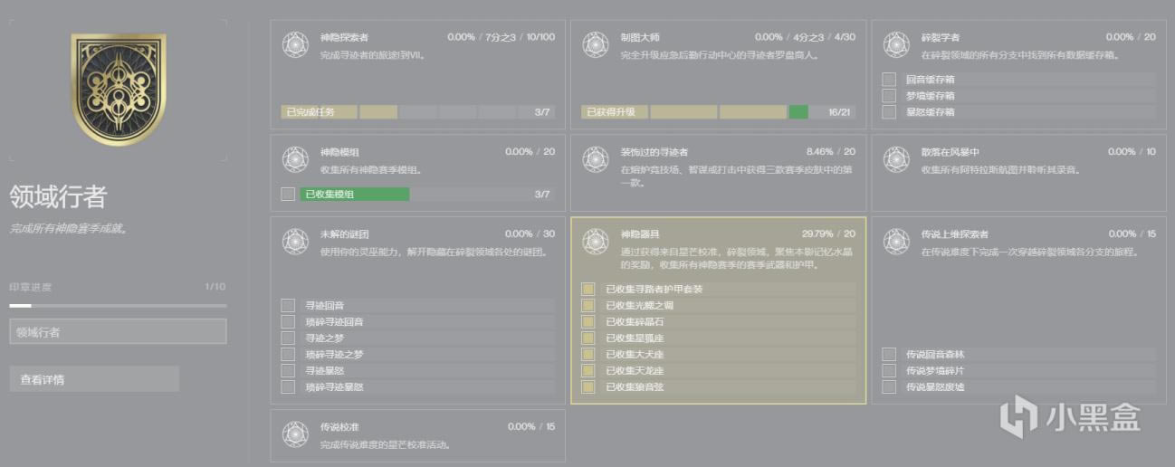Check the 已收集碎晶石 objective box
This screenshot has height=467, width=1175.
pyautogui.click(x=588, y=322)
